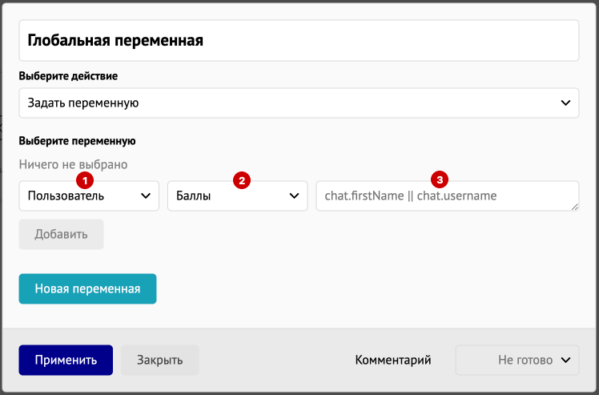Click chevron beside Не готово status
The width and height of the screenshot is (599, 395).
pyautogui.click(x=565, y=360)
